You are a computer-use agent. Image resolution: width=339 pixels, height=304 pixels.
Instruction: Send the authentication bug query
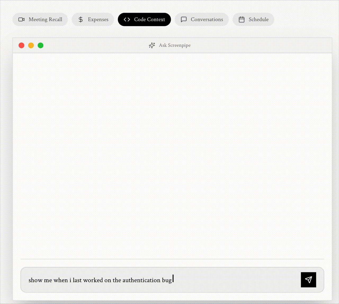pos(308,280)
